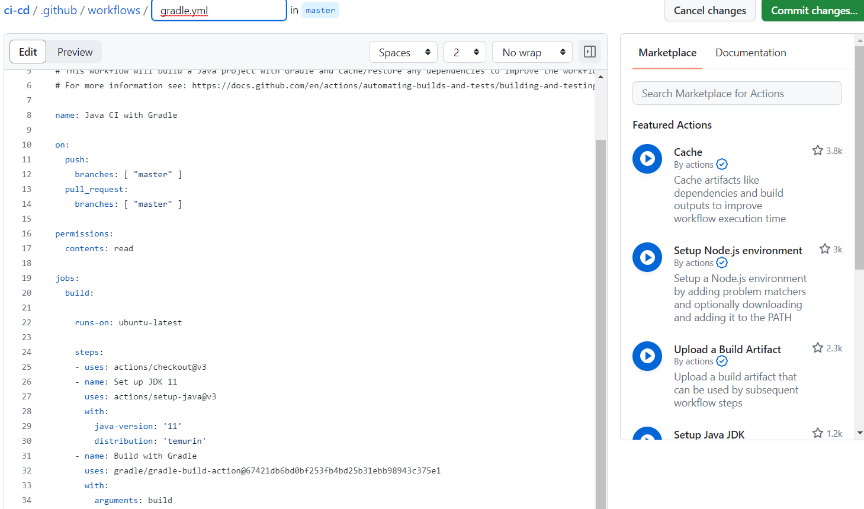Click the editor scrollbar up arrow

600,76
